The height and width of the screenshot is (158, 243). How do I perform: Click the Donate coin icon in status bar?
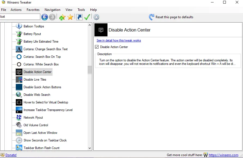(x=2, y=155)
